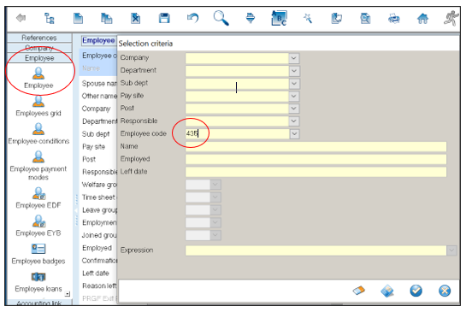The width and height of the screenshot is (466, 312).
Task: Expand the Sub dept dropdown arrow
Action: pos(294,84)
